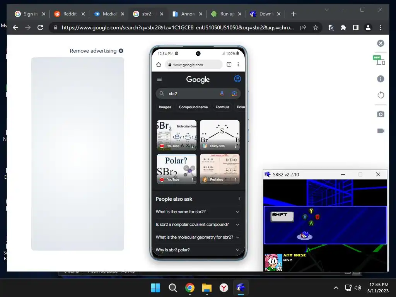This screenshot has width=396, height=297.
Task: Open the share page icon in address bar
Action: (x=303, y=27)
